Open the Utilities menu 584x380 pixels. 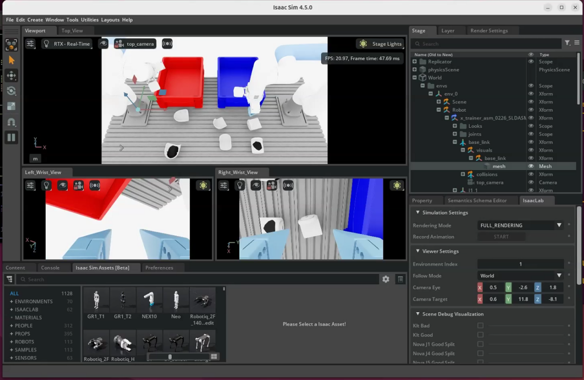click(90, 20)
